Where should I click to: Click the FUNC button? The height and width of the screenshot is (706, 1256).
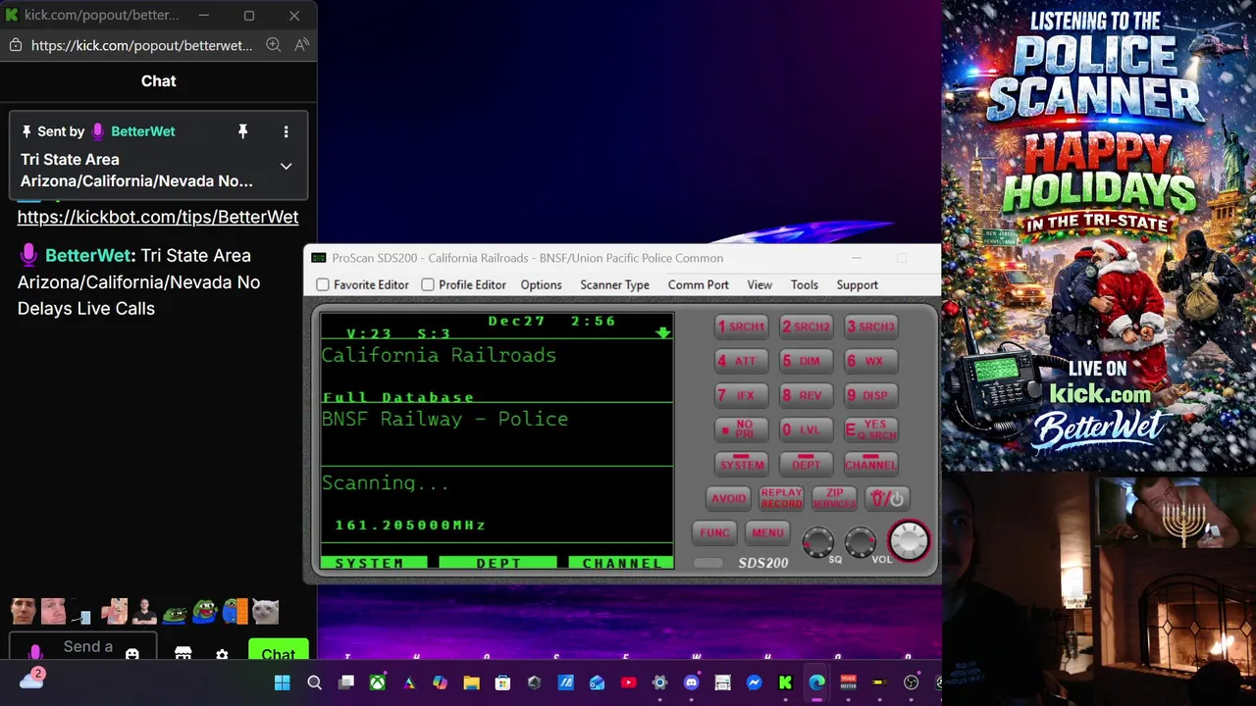click(714, 532)
